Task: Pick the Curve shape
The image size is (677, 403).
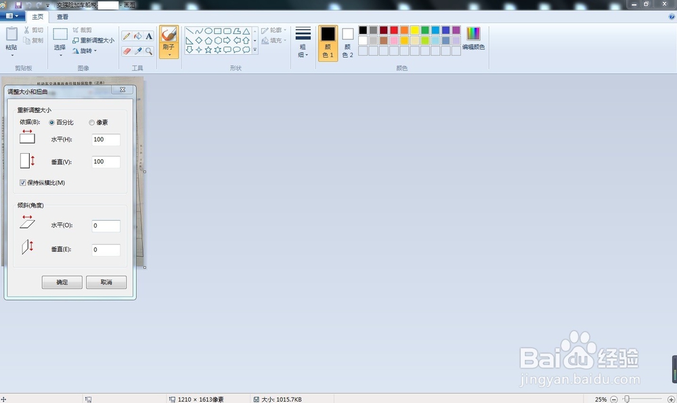Action: 198,31
